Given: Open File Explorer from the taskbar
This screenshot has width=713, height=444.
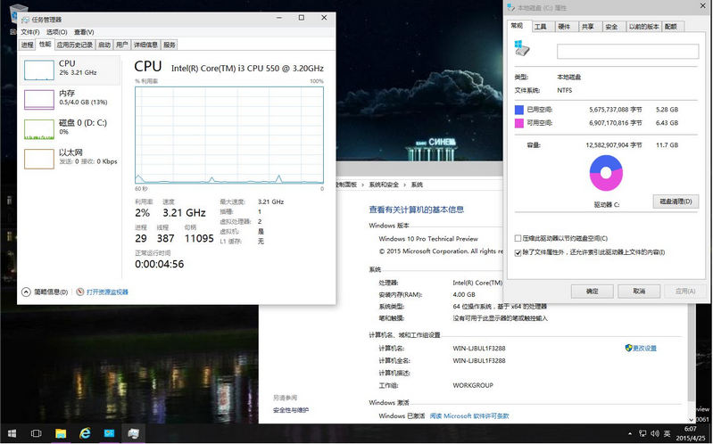Looking at the screenshot, I should click(61, 433).
